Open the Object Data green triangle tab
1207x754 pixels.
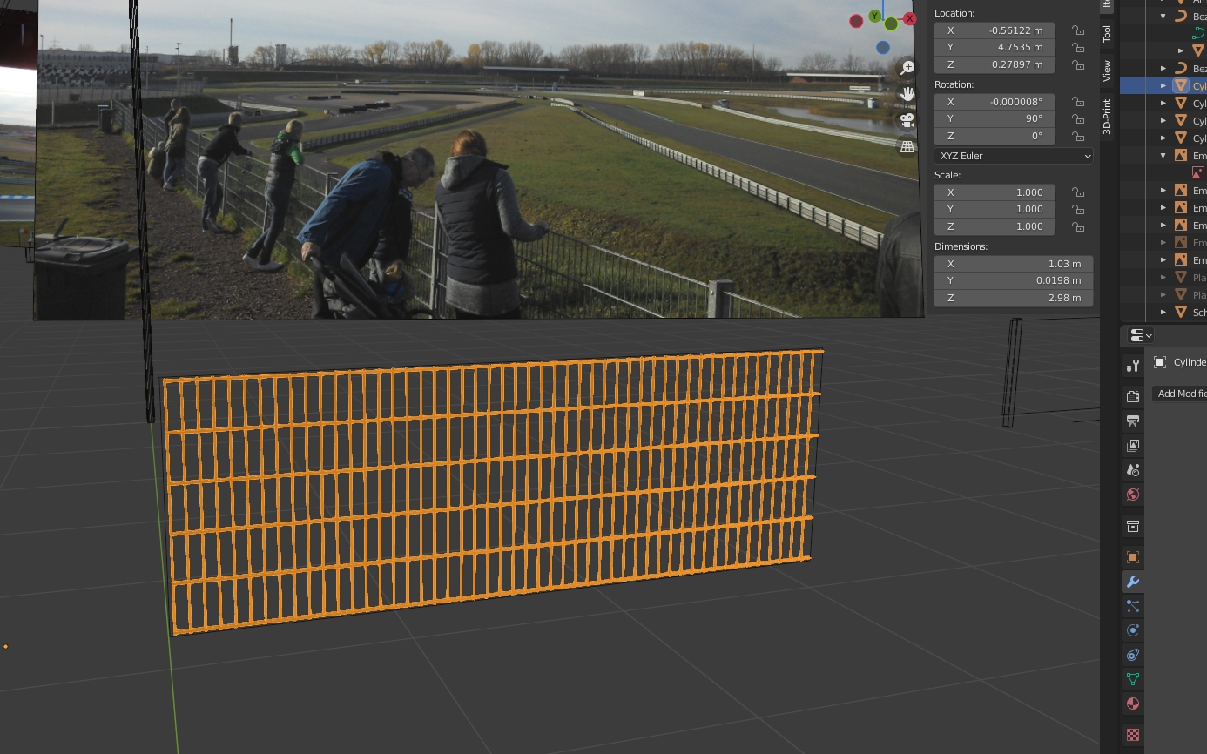(1133, 679)
